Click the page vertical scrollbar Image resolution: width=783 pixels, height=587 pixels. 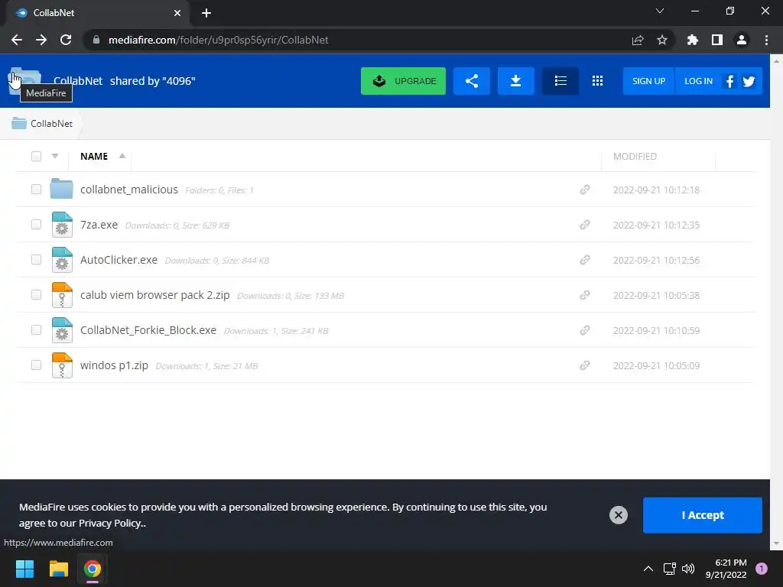pyautogui.click(x=776, y=302)
